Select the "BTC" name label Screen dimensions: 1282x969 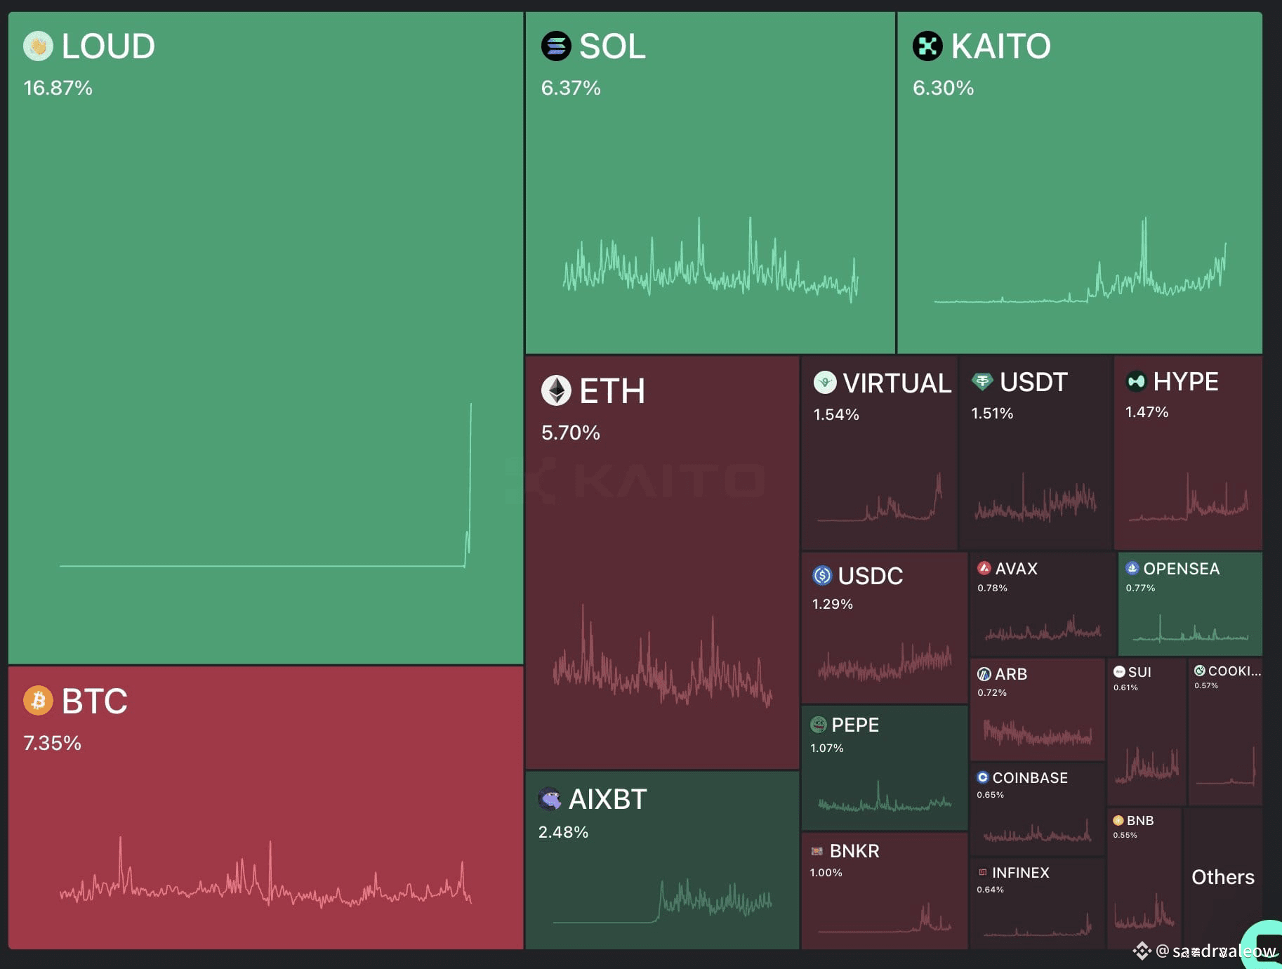click(95, 701)
